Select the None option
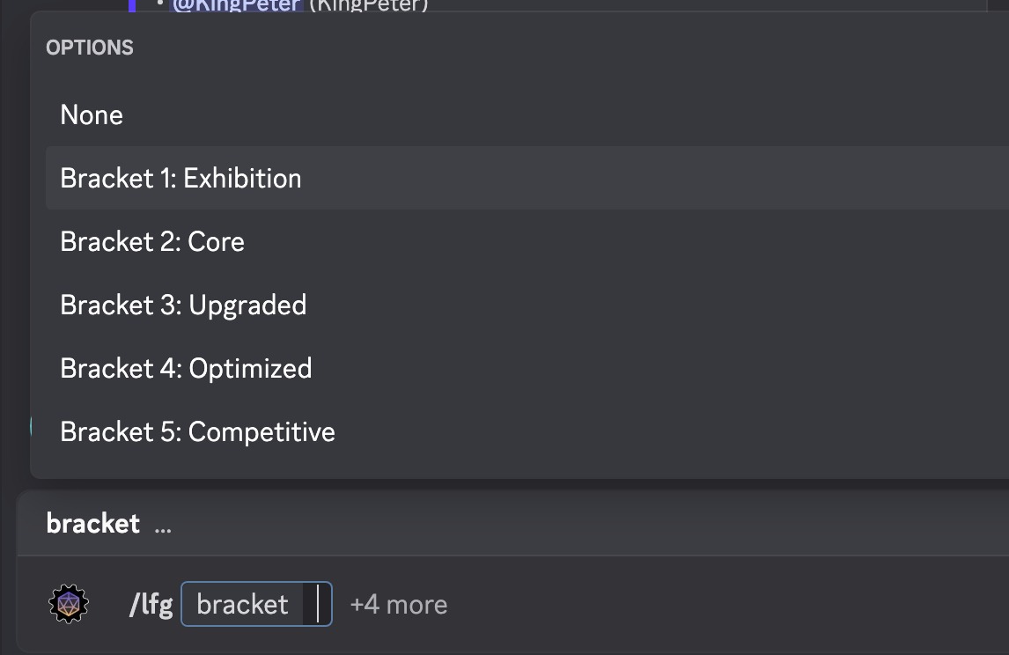Screen dimensions: 1009x655 pyautogui.click(x=92, y=115)
